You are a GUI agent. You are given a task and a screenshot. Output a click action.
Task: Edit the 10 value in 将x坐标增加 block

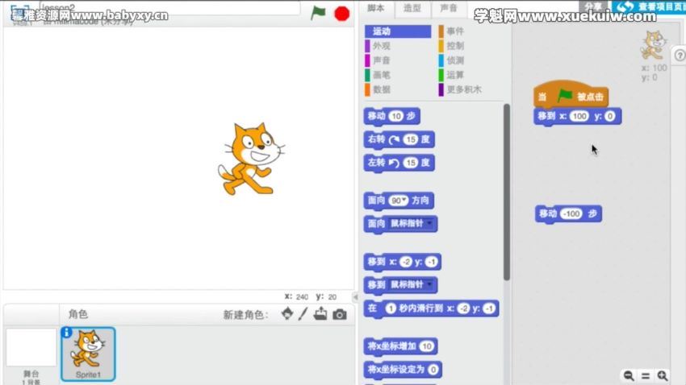coord(427,346)
